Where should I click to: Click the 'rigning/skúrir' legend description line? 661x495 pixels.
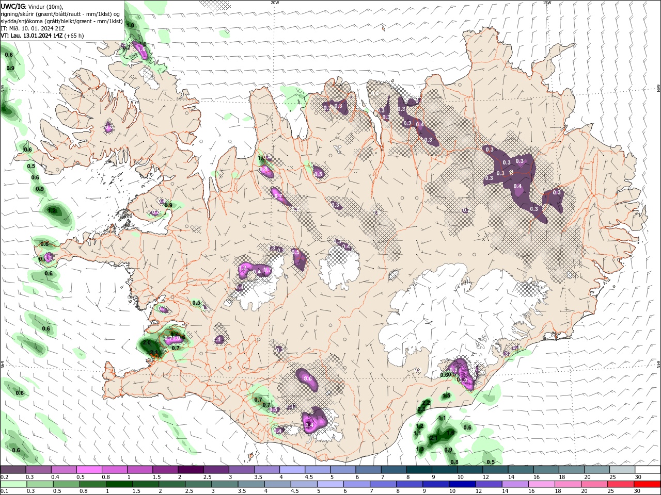60,13
